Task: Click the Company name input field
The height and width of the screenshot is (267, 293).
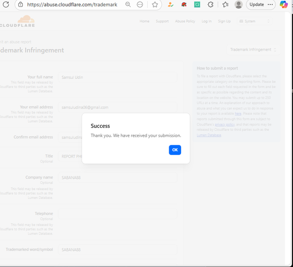Action: pos(118,178)
